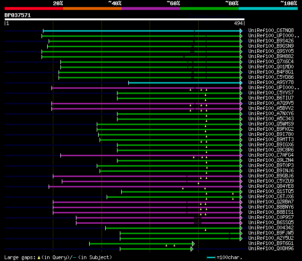Click the purple arrowhead ending the C7AFG4 bar
This screenshot has height=261, width=302.
click(241, 155)
